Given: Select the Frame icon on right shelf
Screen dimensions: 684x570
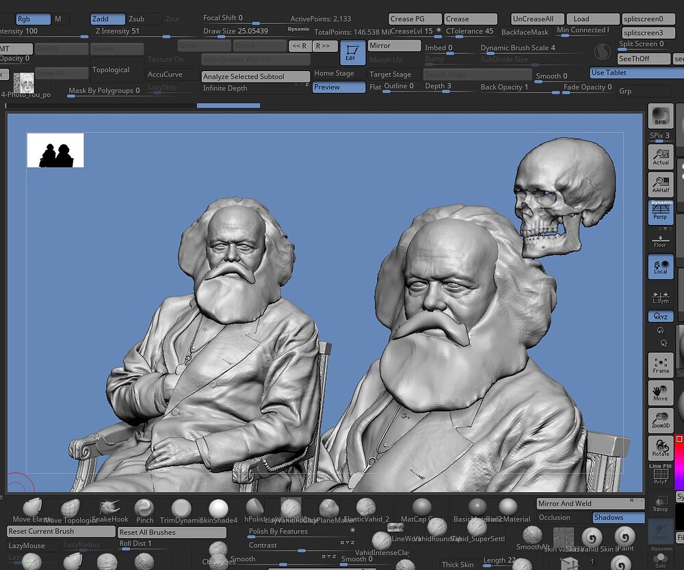Looking at the screenshot, I should (659, 365).
